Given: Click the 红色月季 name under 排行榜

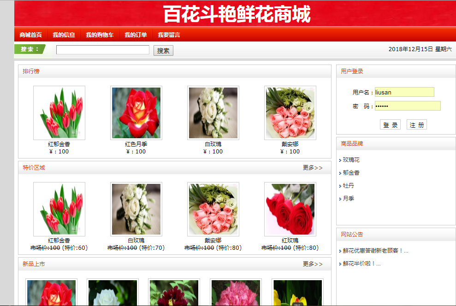Looking at the screenshot, I should click(136, 144).
